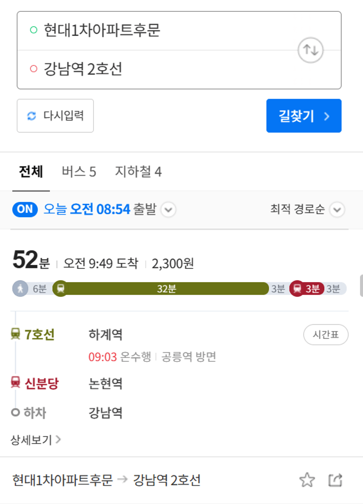Click the 신분당 train icon in step list
363x504 pixels.
coord(15,382)
